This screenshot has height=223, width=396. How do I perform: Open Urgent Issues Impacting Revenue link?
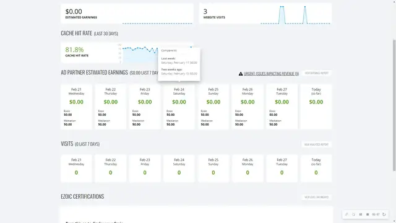(x=271, y=74)
